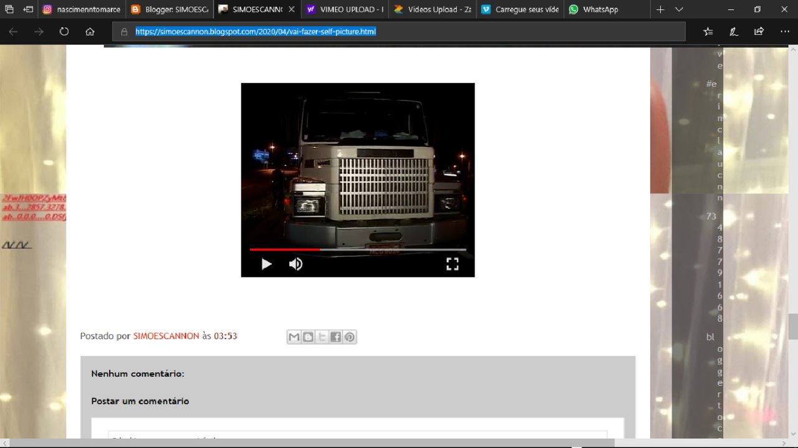Add notes with the pen icon

(x=734, y=31)
